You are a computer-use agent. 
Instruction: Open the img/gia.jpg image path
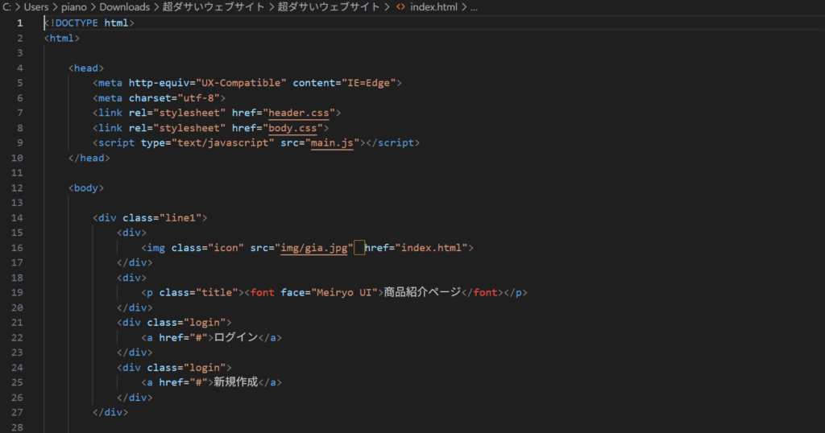(313, 248)
